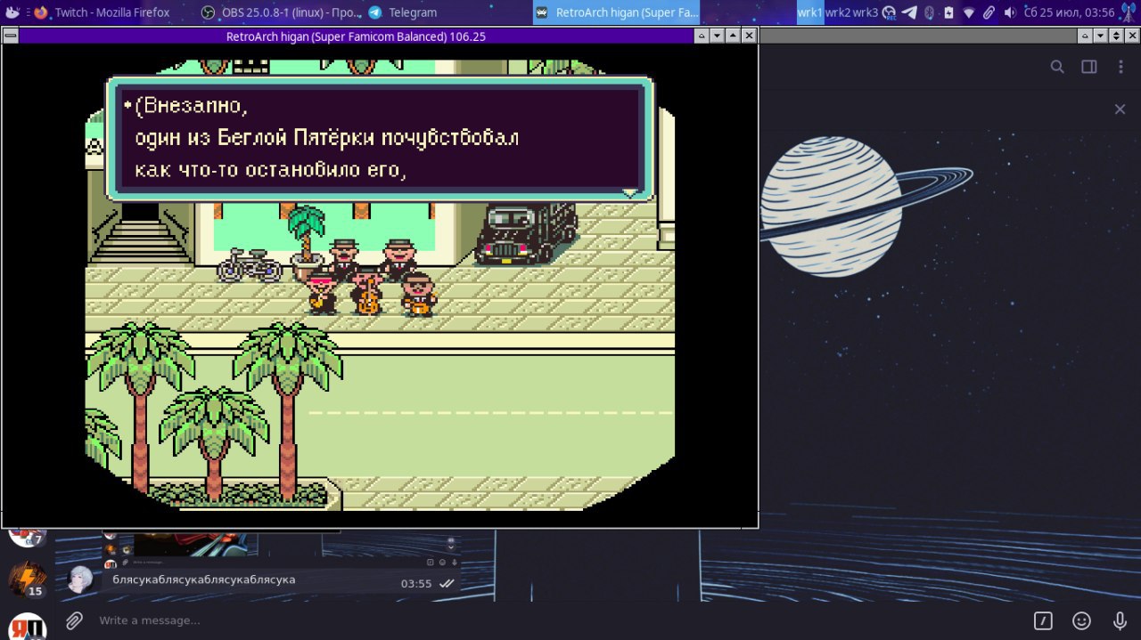Select RetroArch higan taskbar entry

point(617,12)
